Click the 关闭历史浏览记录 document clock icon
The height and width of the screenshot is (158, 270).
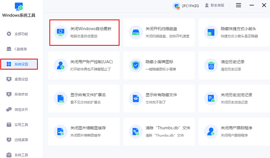pos(211,99)
